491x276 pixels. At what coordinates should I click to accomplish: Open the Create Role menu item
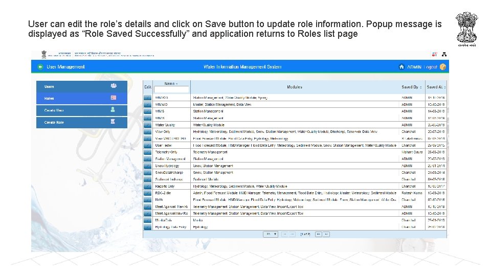point(82,122)
